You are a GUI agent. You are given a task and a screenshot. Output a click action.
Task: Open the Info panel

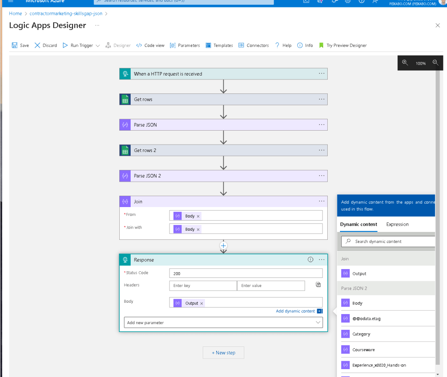pos(305,45)
